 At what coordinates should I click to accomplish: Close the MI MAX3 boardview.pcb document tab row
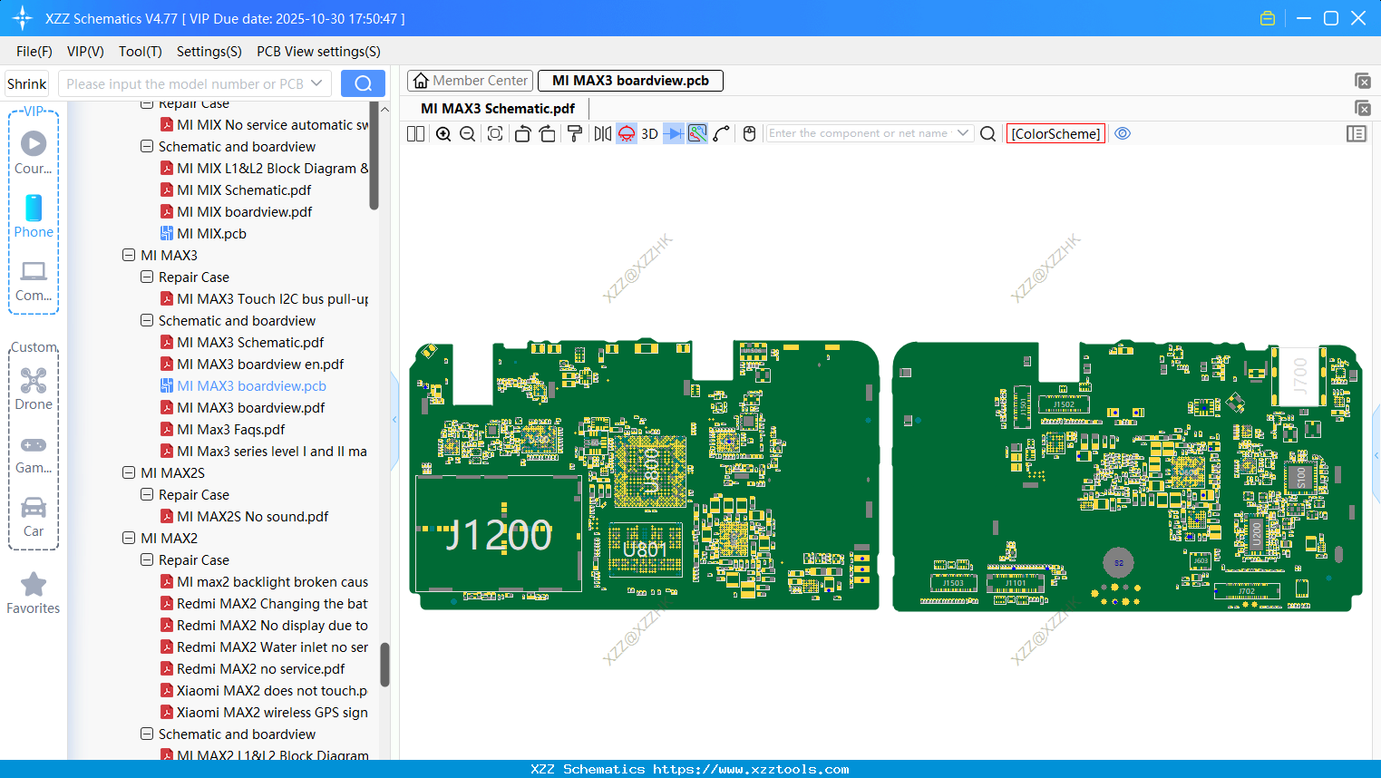point(1362,81)
